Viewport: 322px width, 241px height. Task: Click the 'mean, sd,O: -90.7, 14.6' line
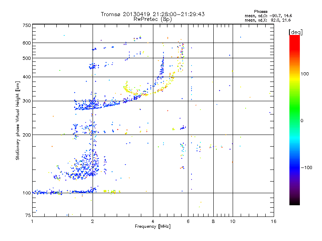(x=268, y=16)
